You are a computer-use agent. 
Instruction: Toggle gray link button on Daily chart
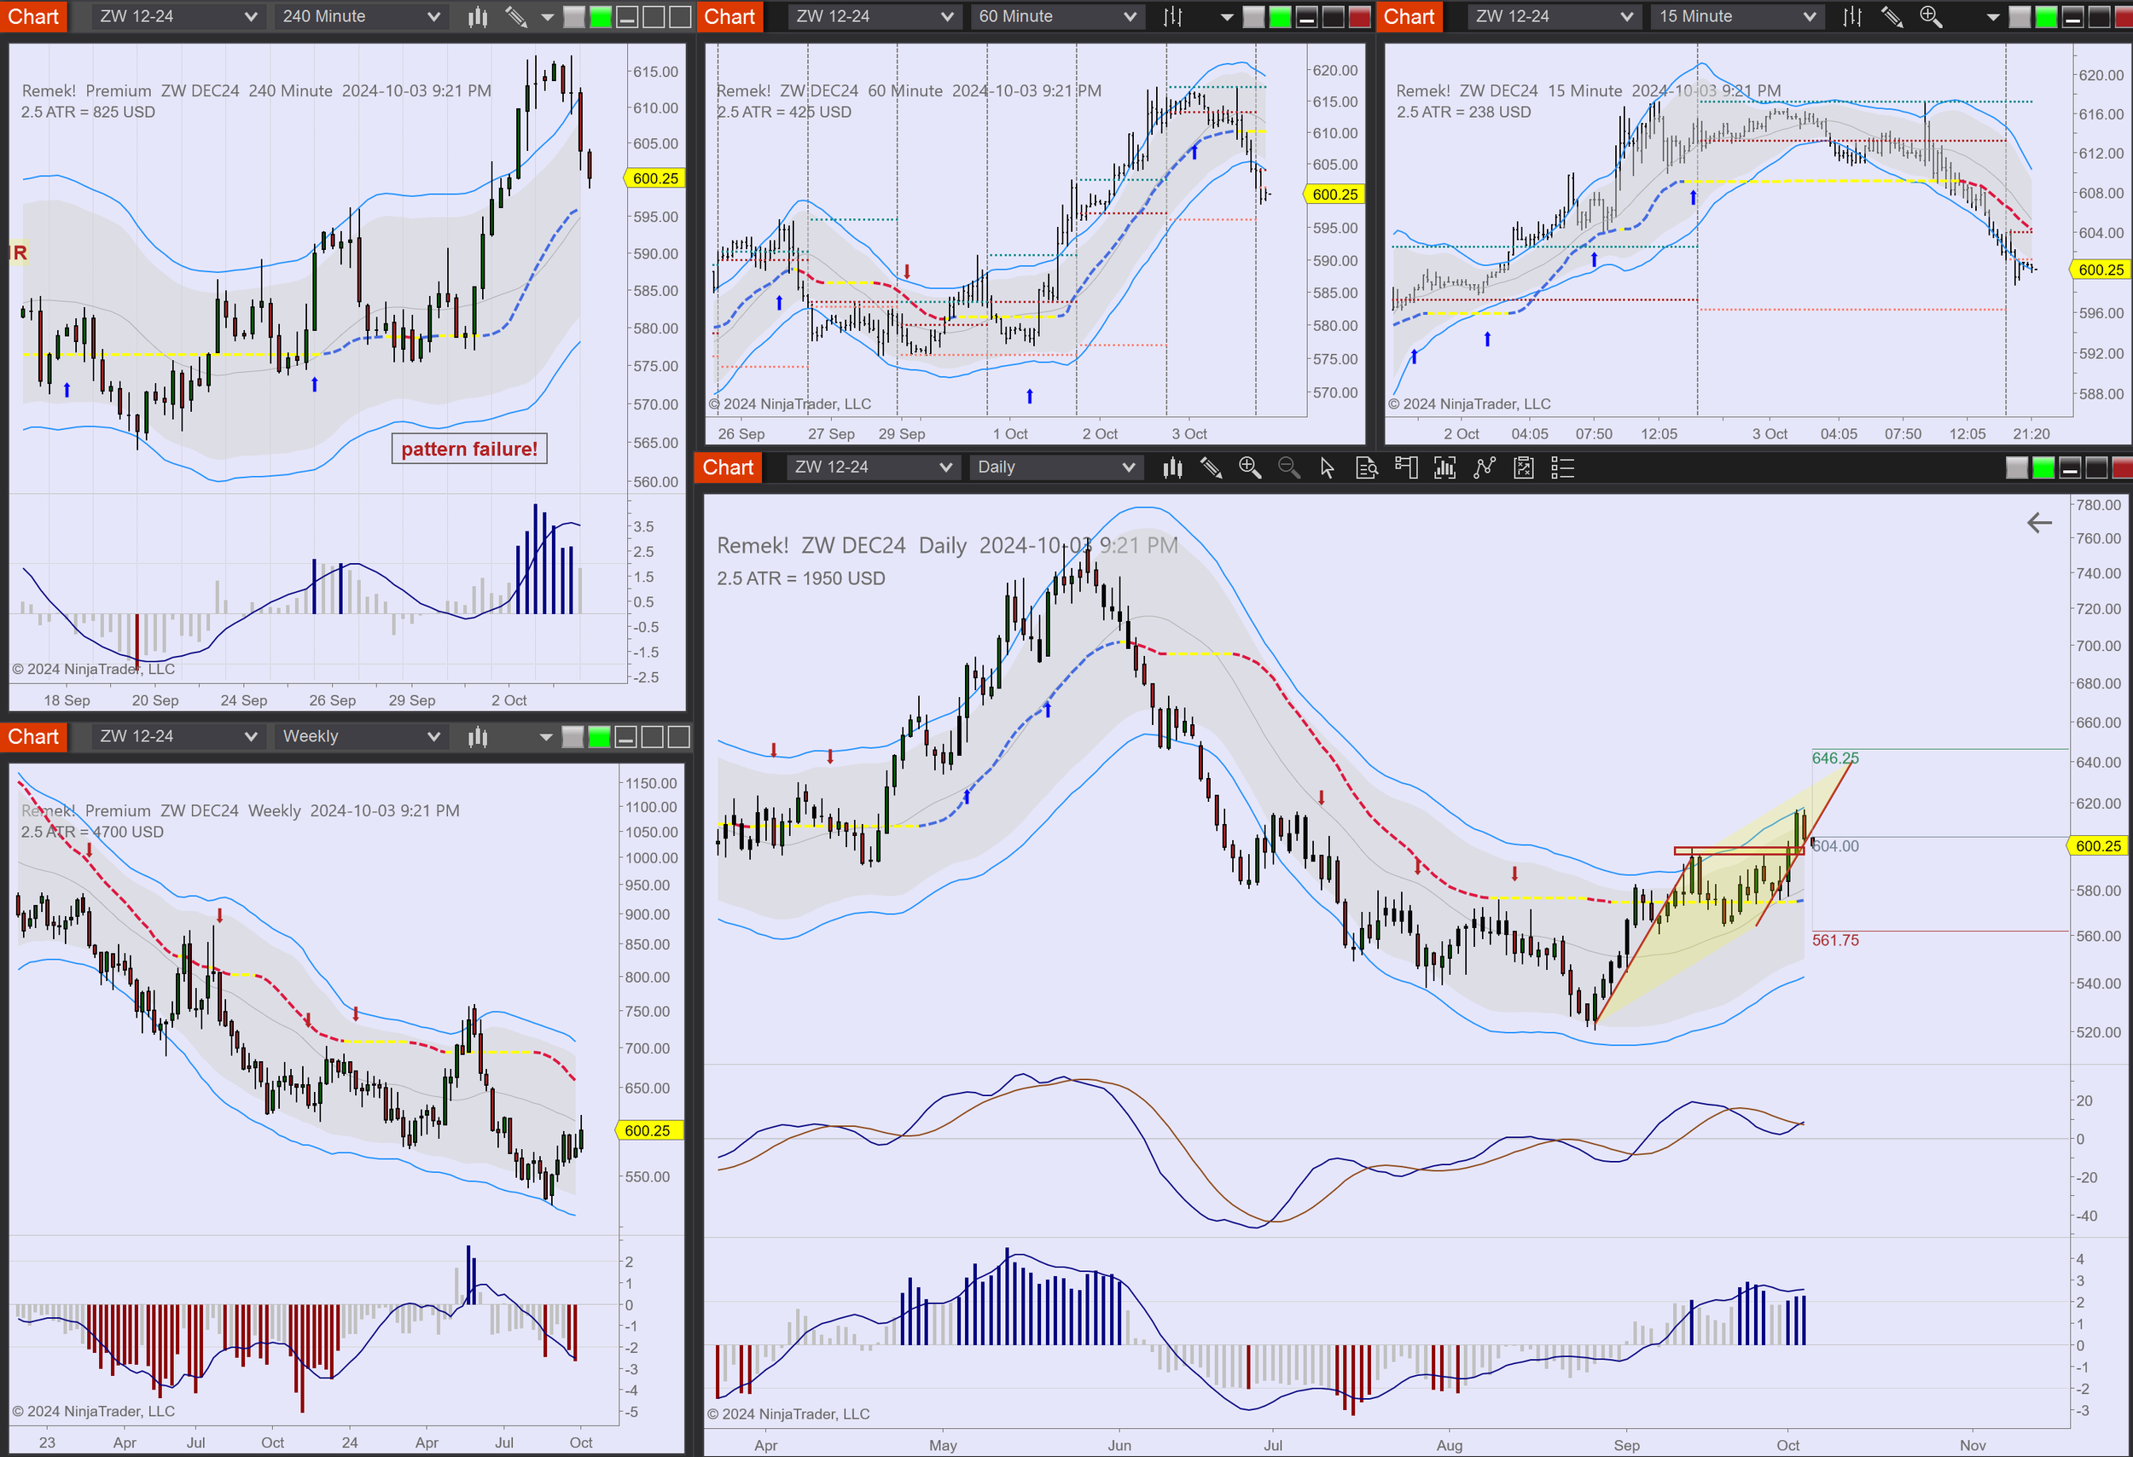pyautogui.click(x=2016, y=468)
